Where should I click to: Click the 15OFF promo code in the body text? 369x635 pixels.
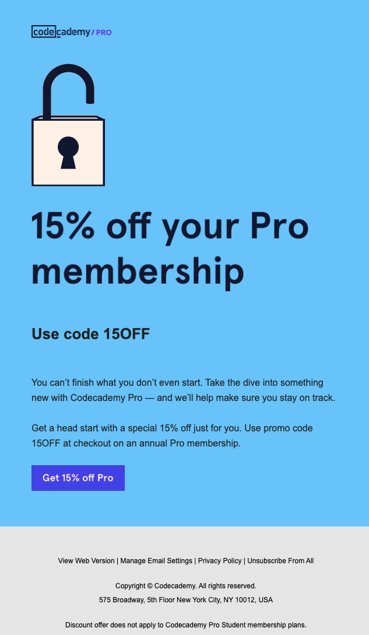[45, 444]
